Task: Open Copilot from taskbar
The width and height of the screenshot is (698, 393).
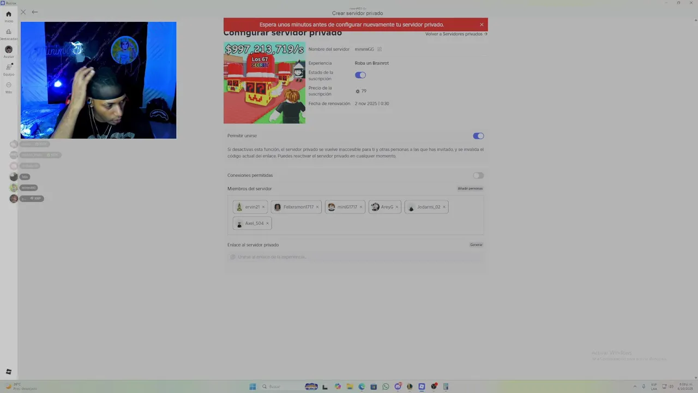Action: (338, 386)
